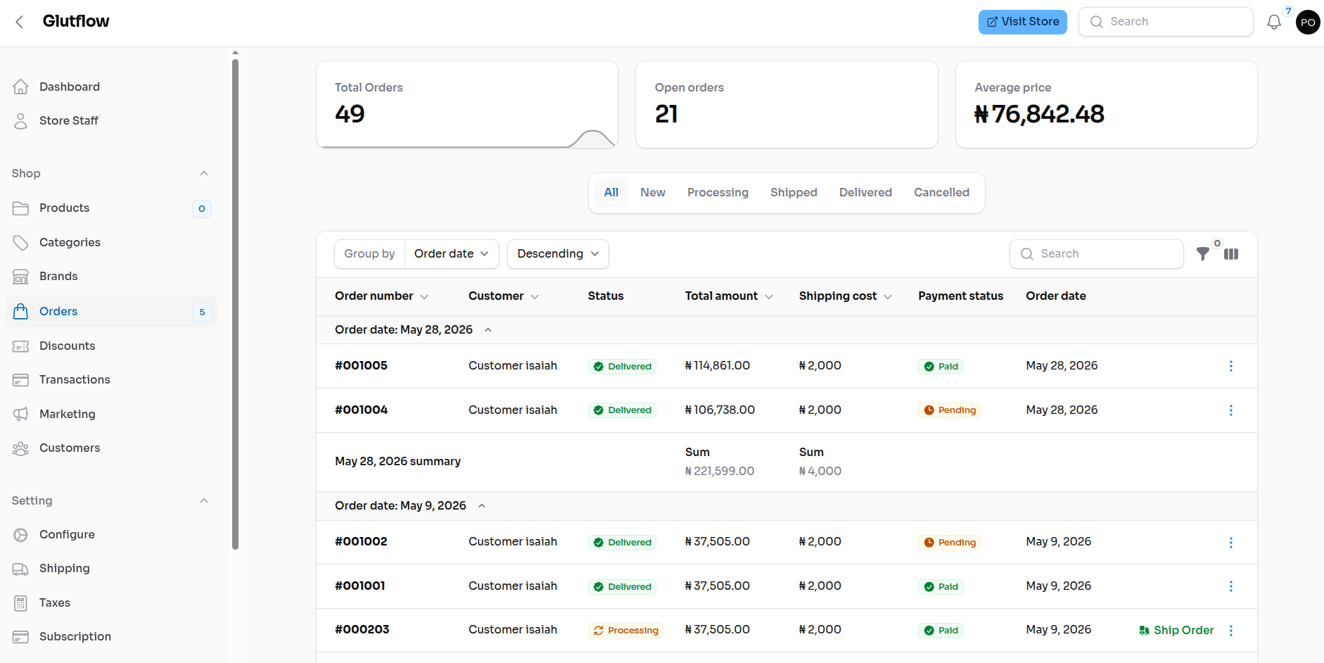Collapse the Setting sidebar section

[204, 500]
